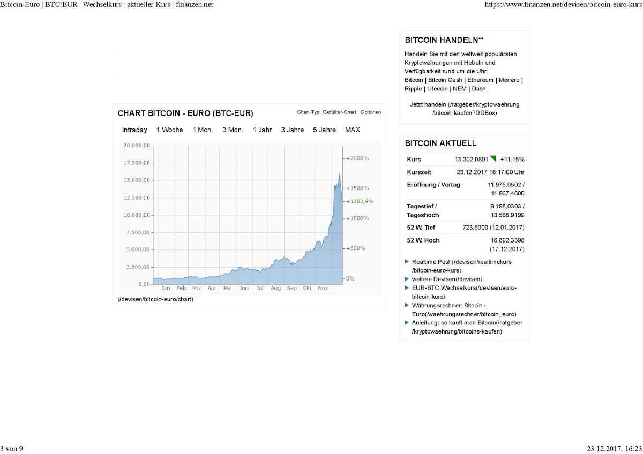Open the Gefüllter-Chart chart type selector

click(339, 112)
